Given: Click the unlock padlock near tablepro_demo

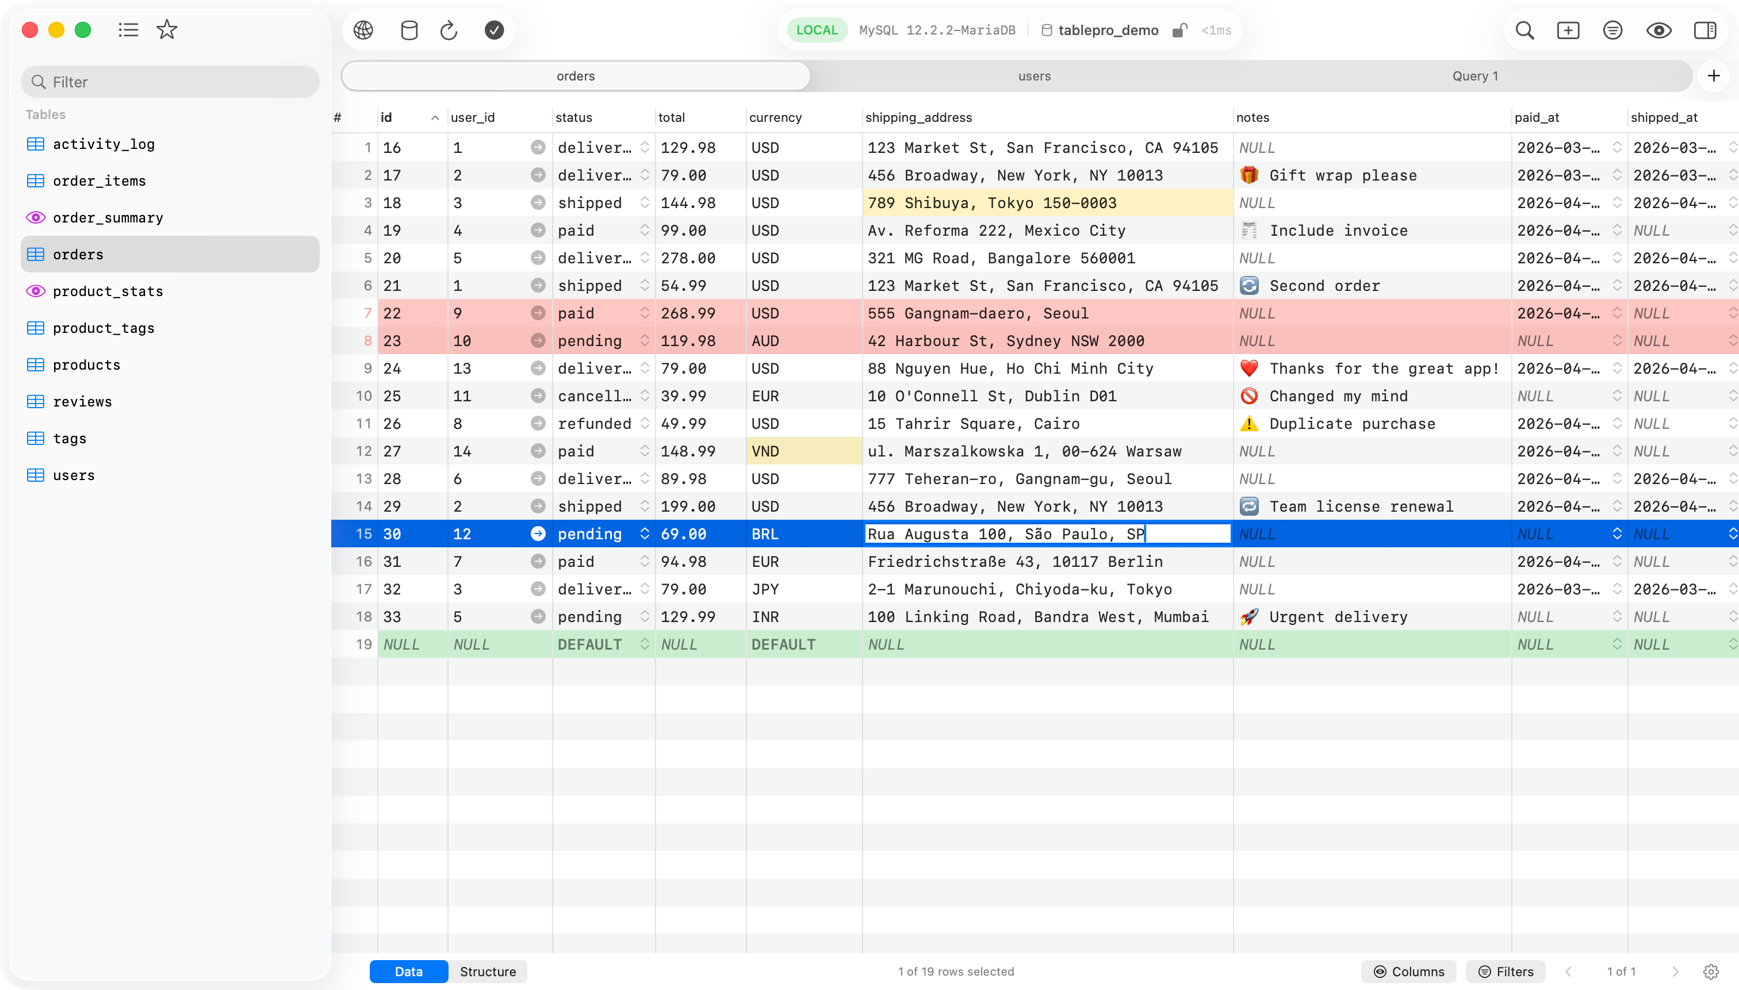Looking at the screenshot, I should click(x=1180, y=30).
